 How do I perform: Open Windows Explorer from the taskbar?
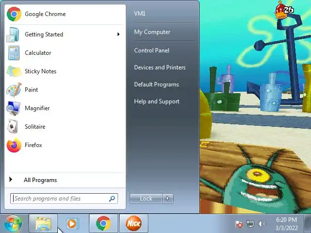coord(43,223)
